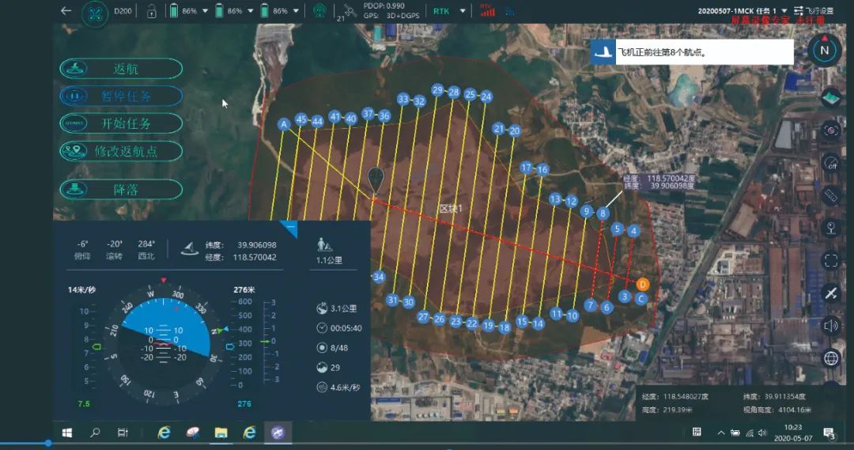This screenshot has width=854, height=450.
Task: Click the fullscreen frame icon
Action: tap(830, 261)
